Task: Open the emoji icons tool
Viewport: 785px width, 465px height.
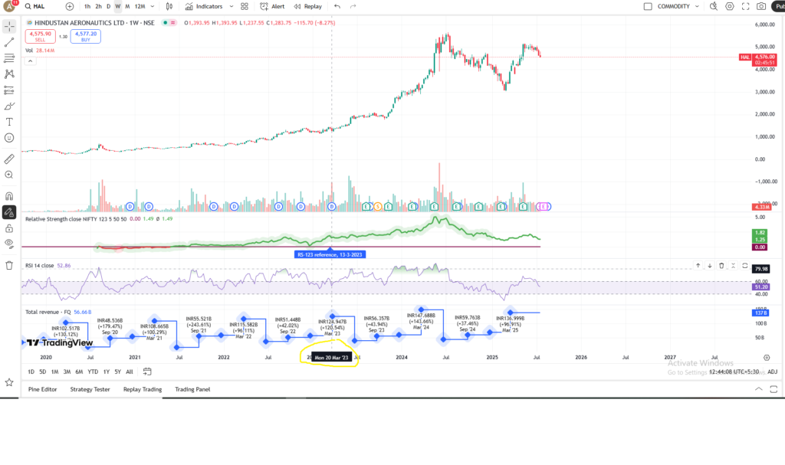Action: pos(9,138)
